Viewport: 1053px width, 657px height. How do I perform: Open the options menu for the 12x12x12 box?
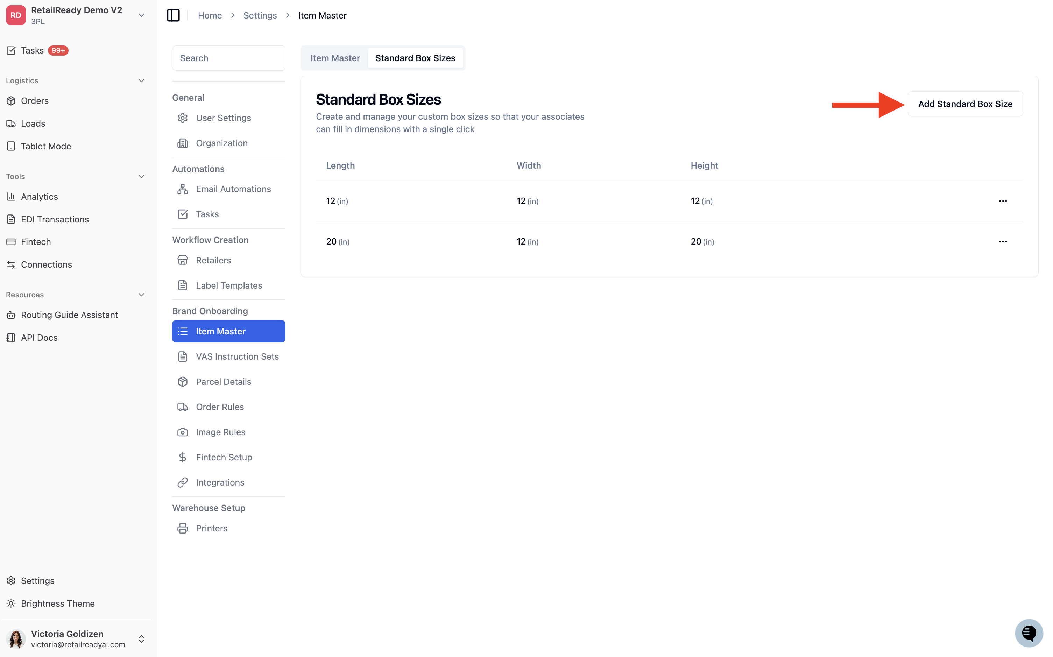(1003, 201)
